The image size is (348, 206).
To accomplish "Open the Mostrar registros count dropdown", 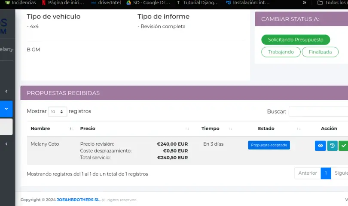I will point(58,112).
